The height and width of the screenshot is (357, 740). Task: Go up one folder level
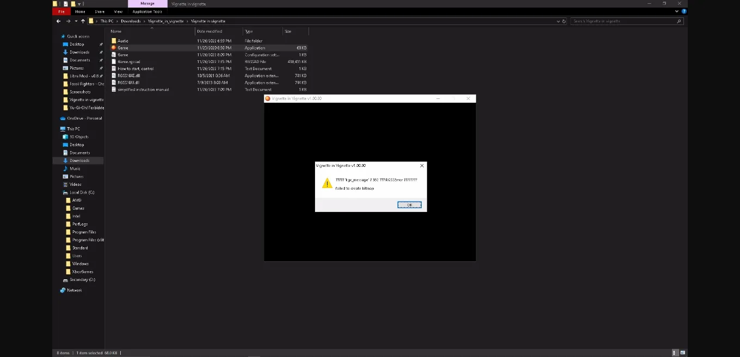click(83, 21)
